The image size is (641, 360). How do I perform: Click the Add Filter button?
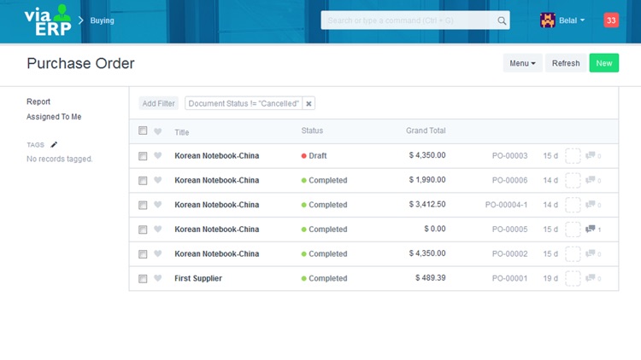pyautogui.click(x=159, y=104)
